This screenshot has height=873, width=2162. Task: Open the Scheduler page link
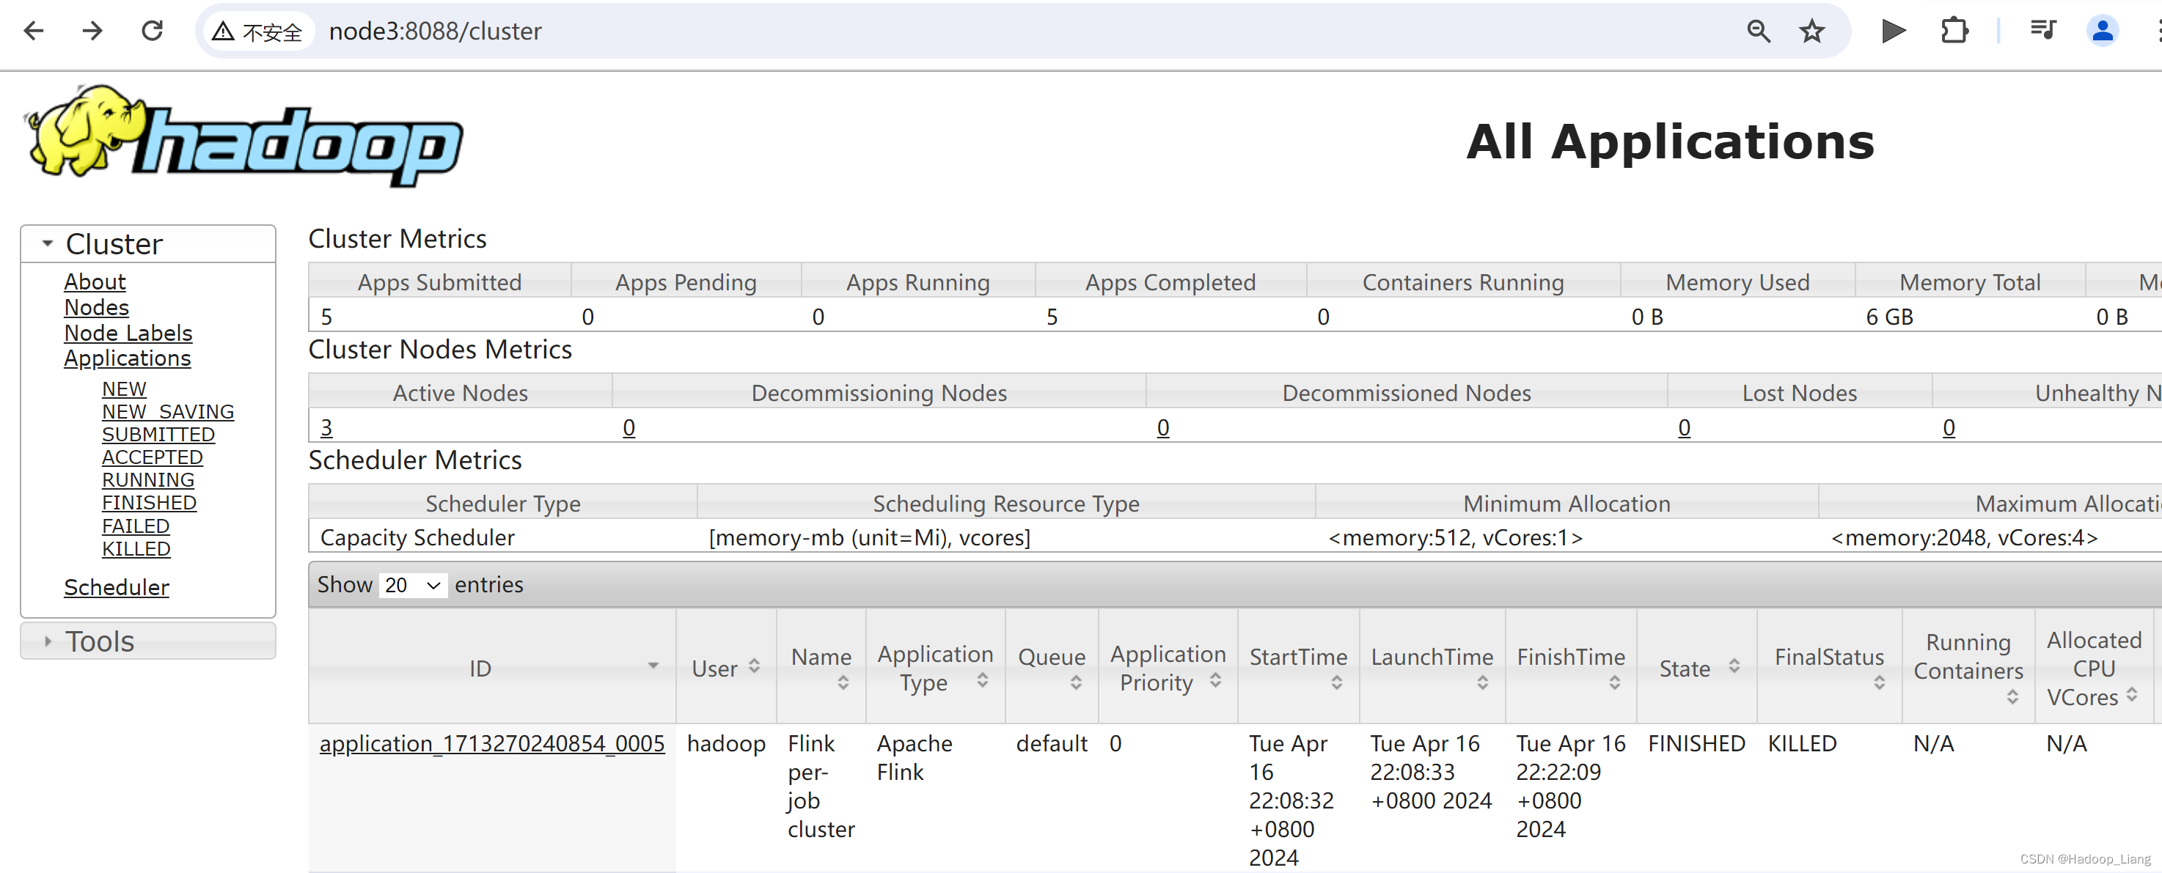click(x=117, y=588)
